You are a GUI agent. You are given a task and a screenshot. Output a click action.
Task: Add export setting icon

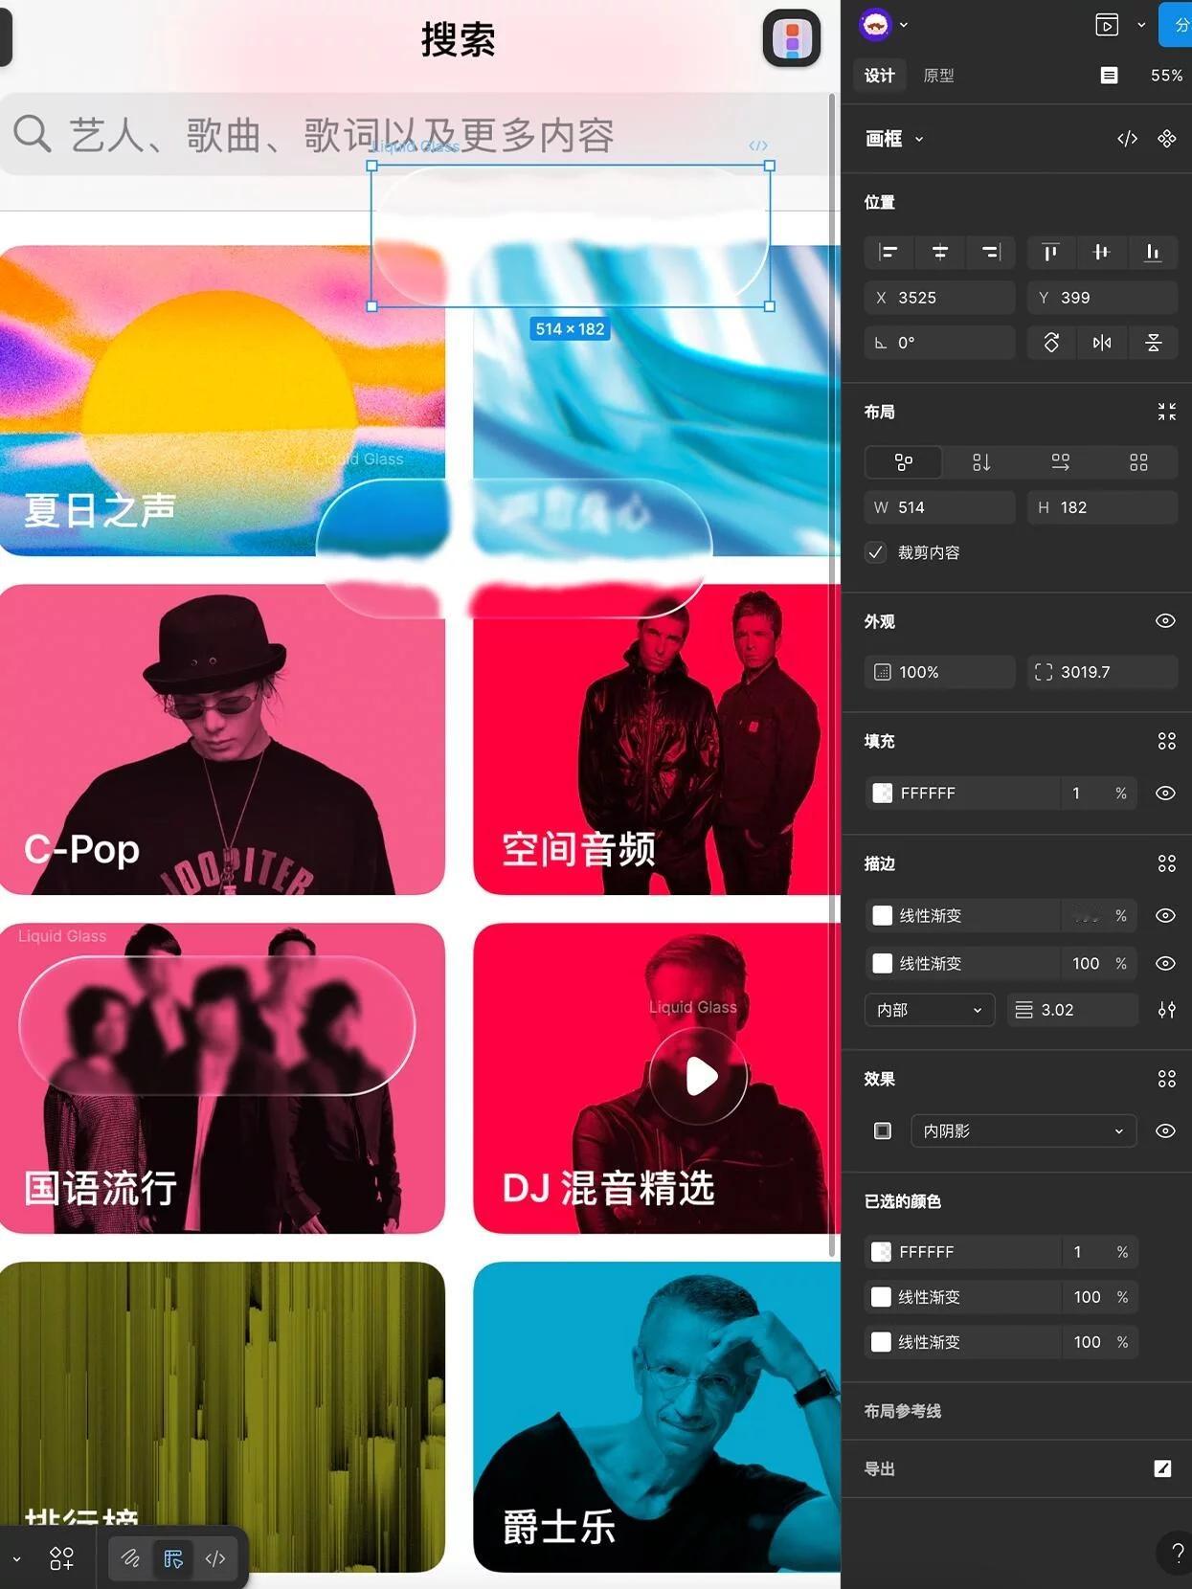pyautogui.click(x=1162, y=1468)
